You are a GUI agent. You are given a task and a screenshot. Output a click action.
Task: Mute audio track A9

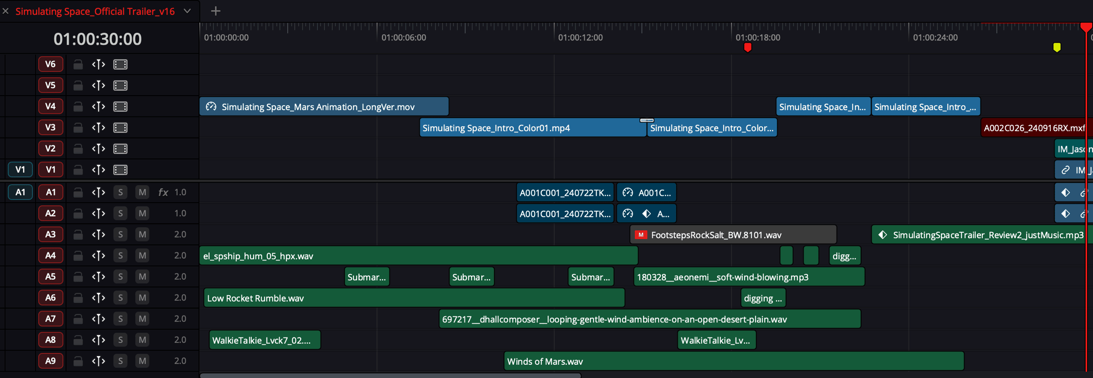142,361
